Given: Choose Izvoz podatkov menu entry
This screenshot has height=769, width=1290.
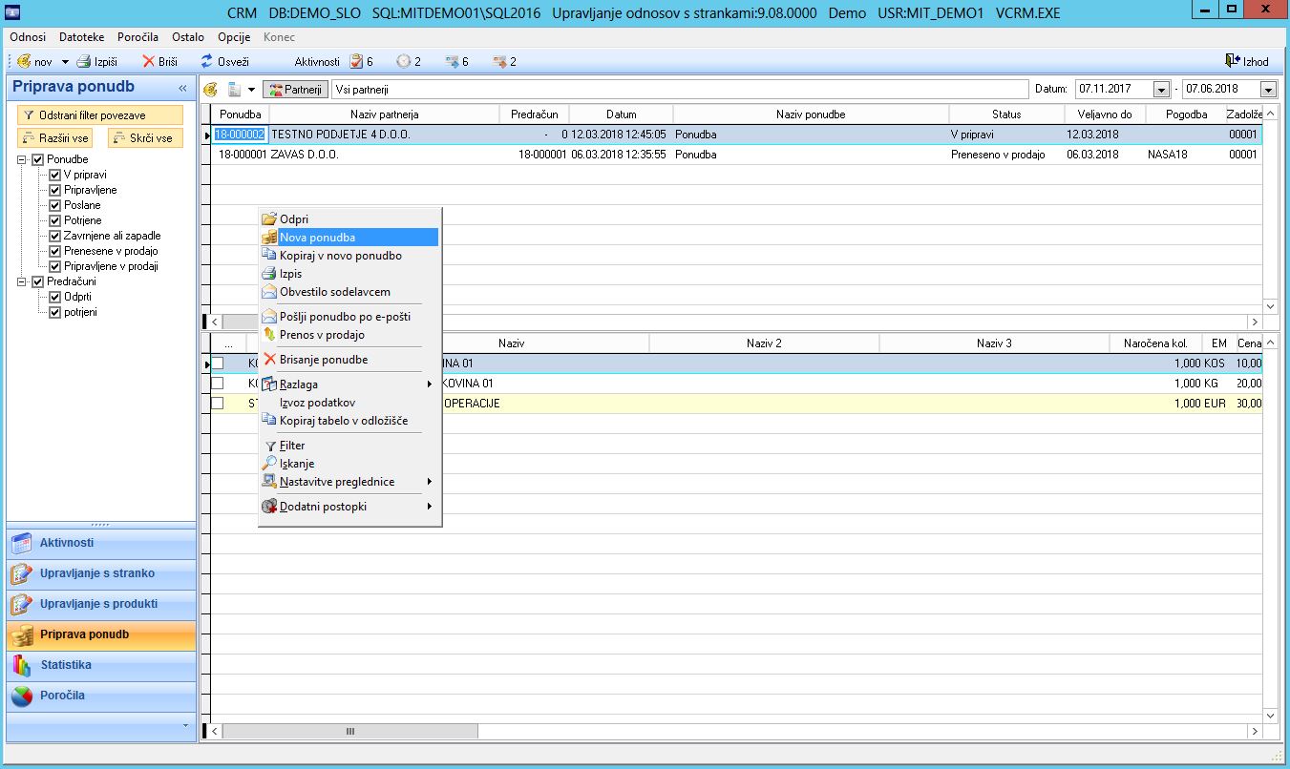Looking at the screenshot, I should [349, 403].
